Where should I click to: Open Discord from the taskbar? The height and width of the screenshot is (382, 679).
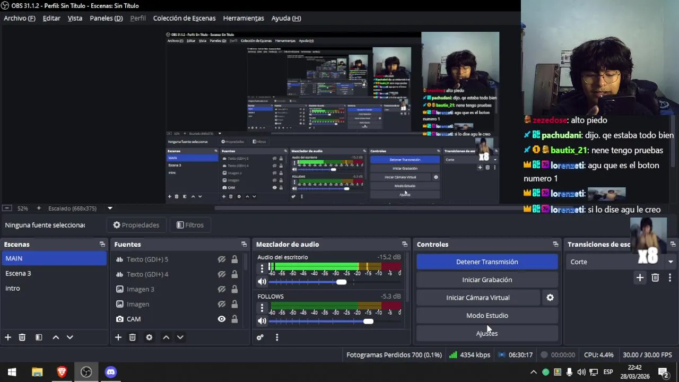110,372
